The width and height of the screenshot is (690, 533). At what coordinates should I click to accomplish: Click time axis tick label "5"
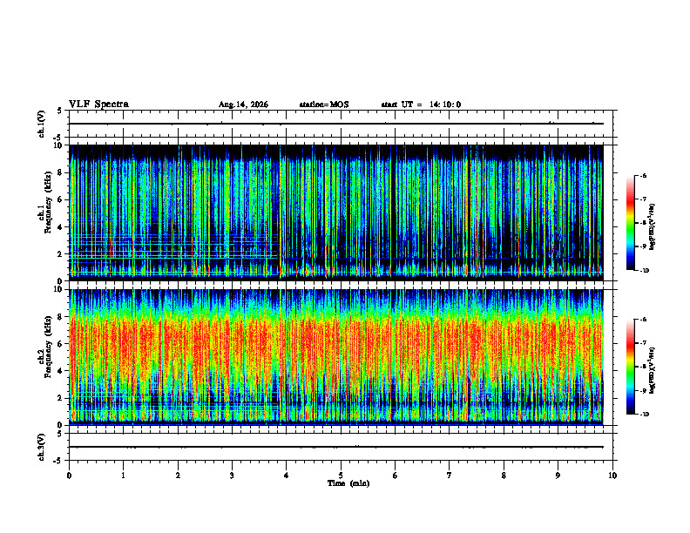pos(341,476)
